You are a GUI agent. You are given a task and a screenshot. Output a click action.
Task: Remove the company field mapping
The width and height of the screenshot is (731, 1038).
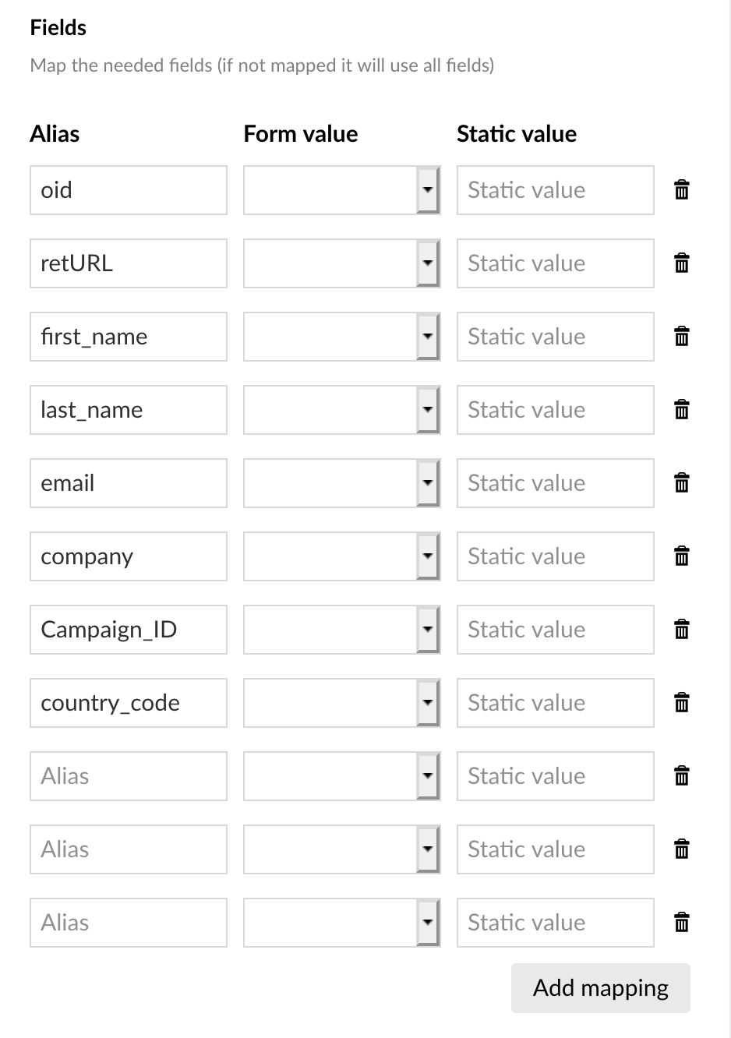[681, 556]
